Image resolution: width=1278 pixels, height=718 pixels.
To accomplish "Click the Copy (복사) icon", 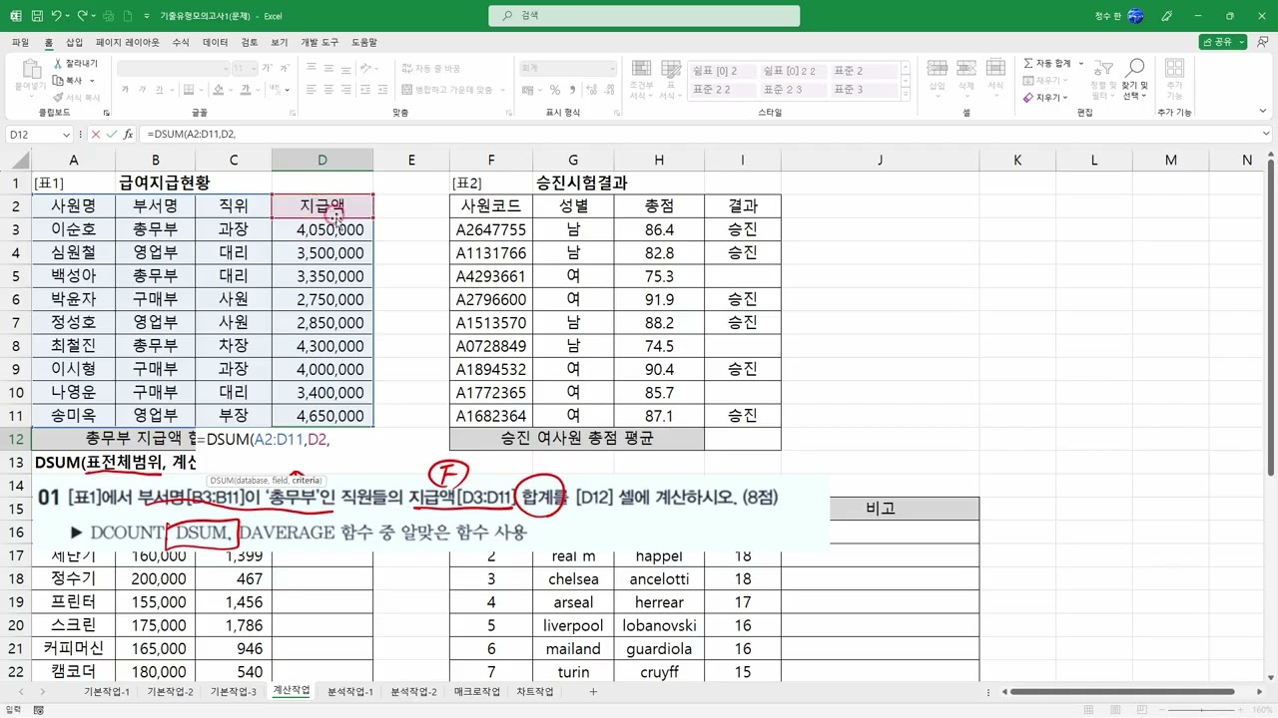I will pos(58,80).
